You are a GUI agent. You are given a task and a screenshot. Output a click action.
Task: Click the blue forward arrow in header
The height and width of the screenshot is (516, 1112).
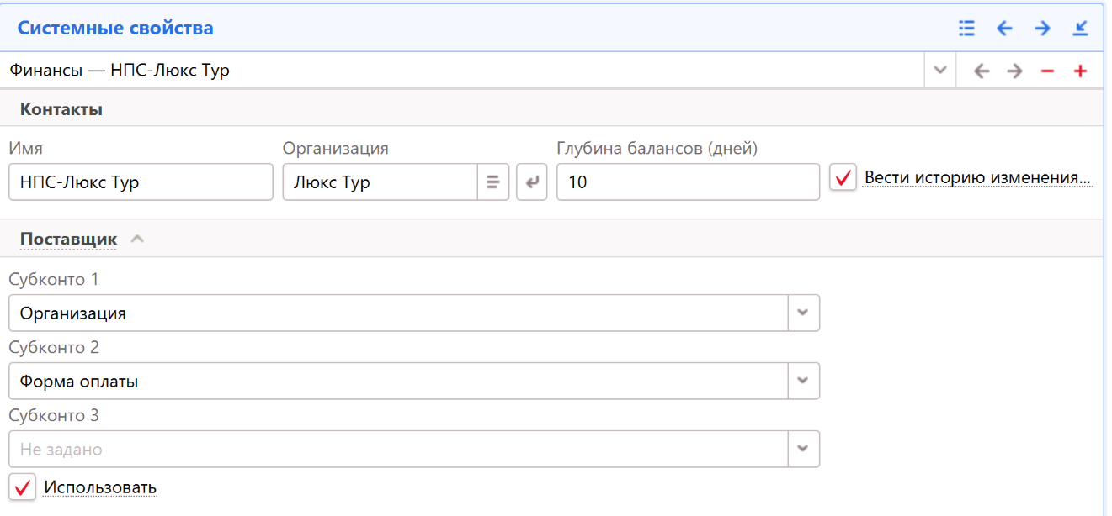1042,29
